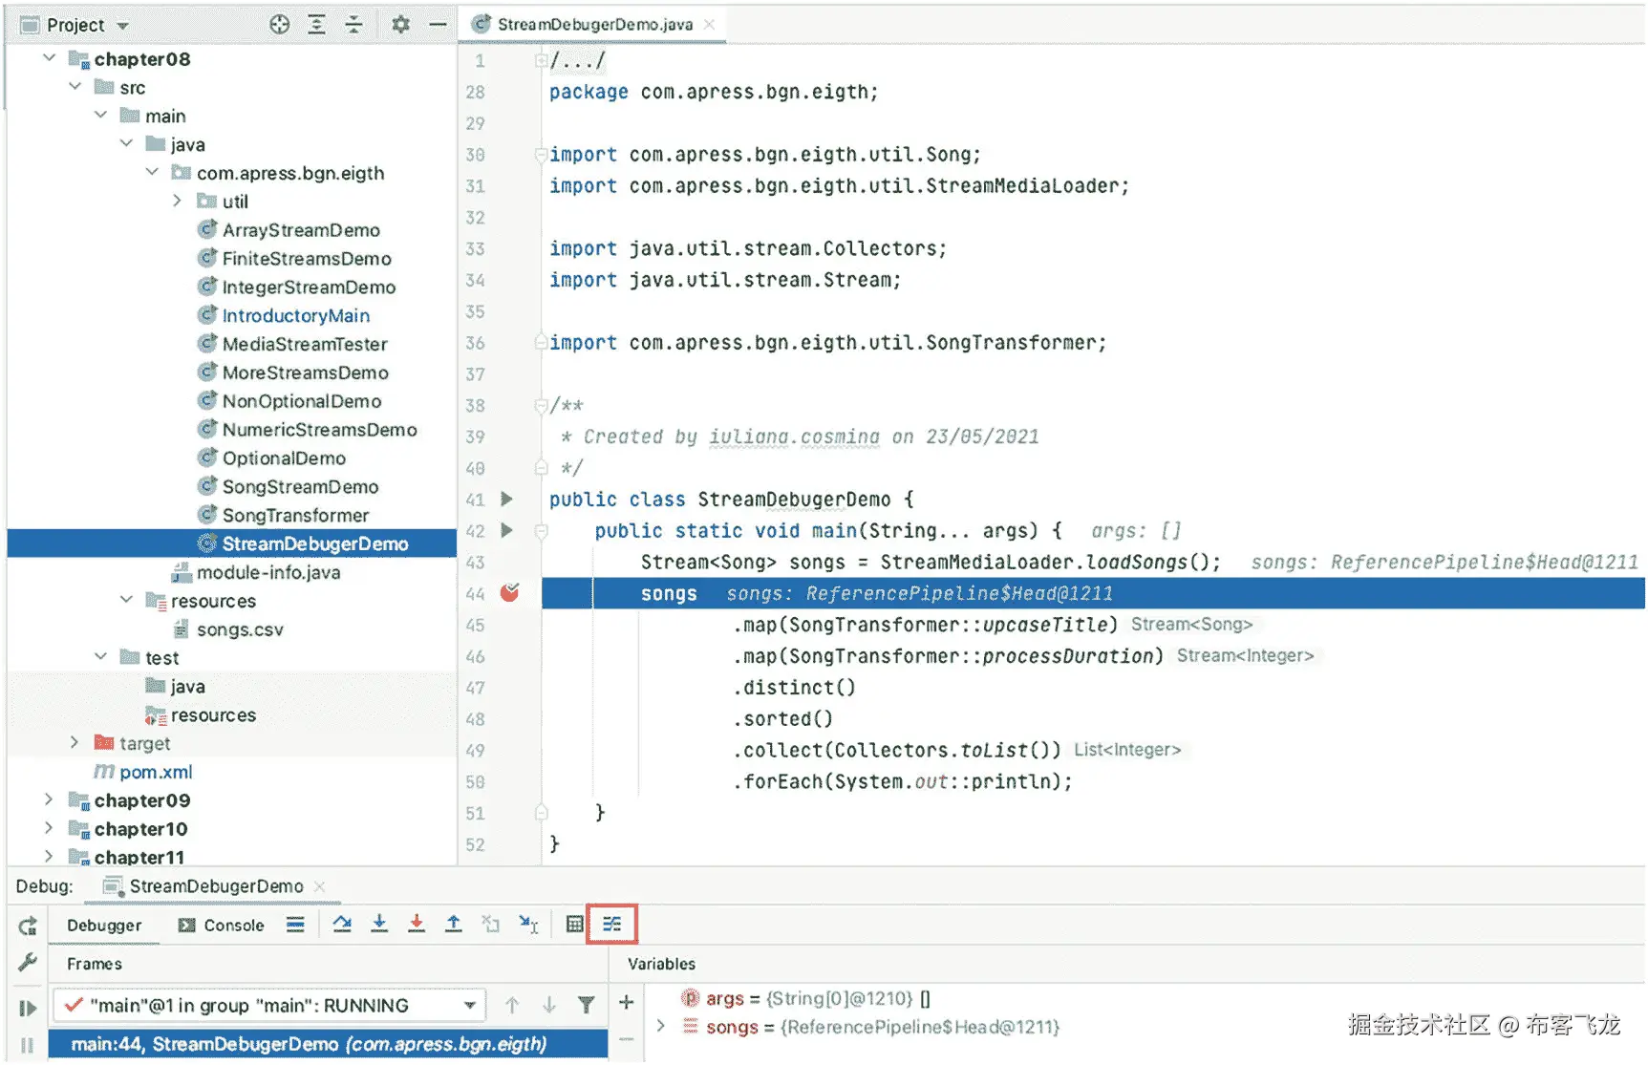Click Trace Current Stream Chain icon
Screen dimensions: 1648x1065
click(x=611, y=924)
